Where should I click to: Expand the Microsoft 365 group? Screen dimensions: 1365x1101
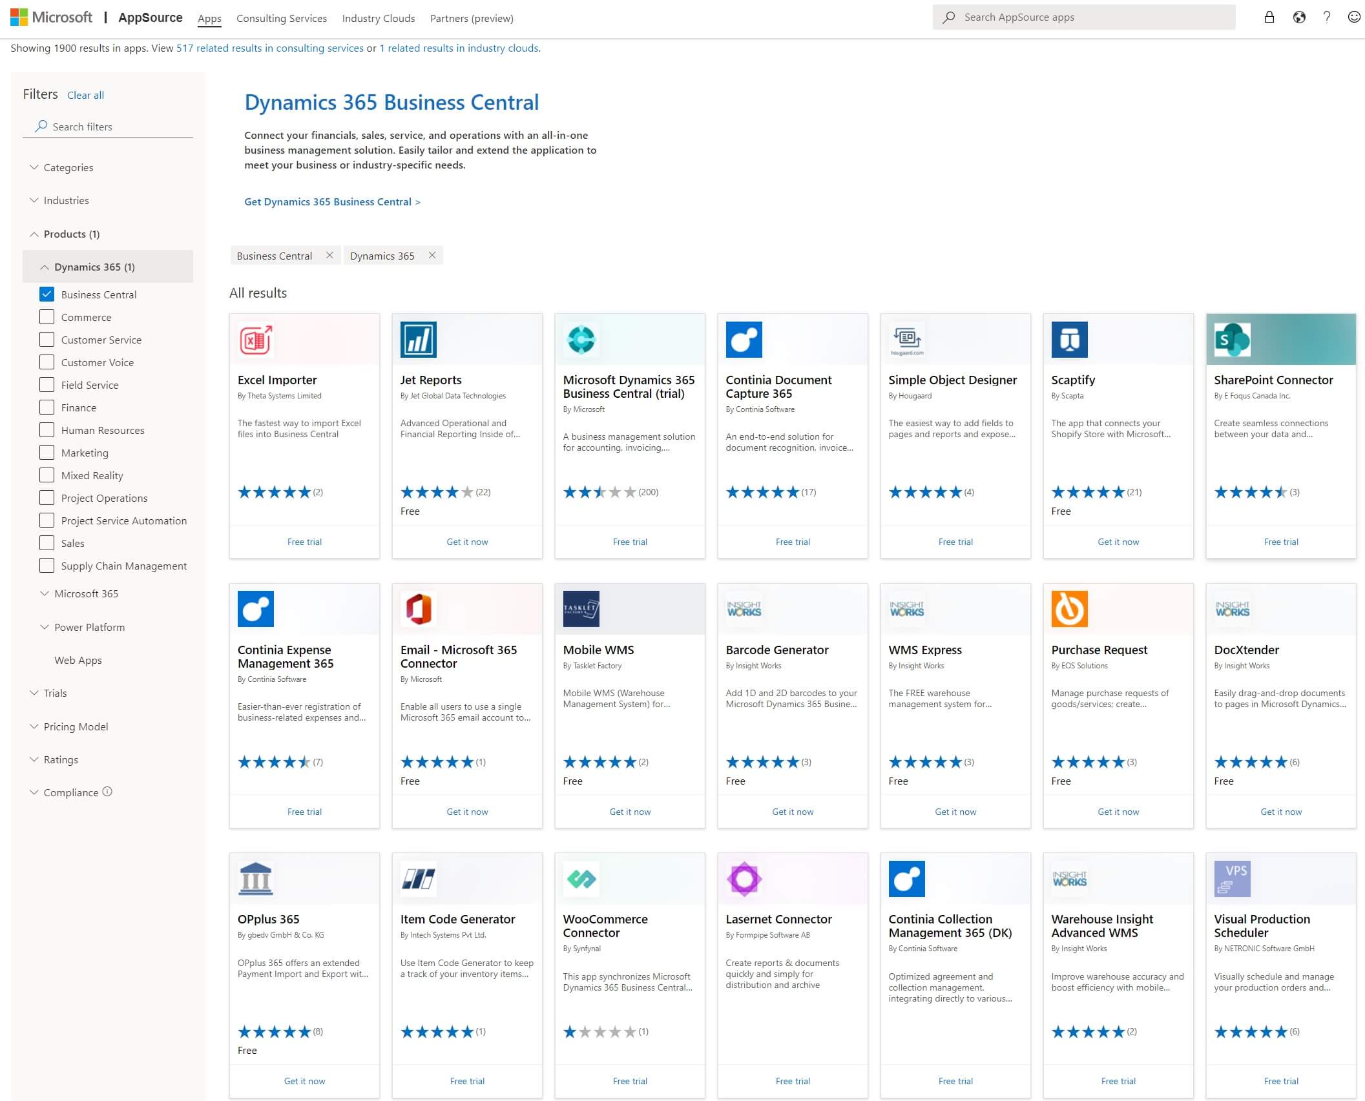(x=79, y=593)
